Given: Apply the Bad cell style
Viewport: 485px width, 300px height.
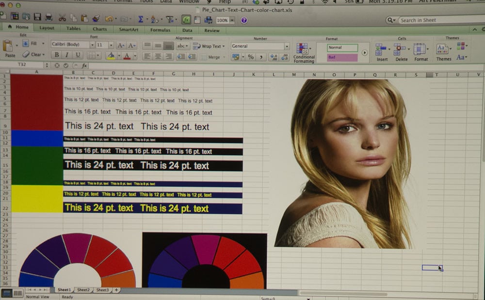Looking at the screenshot, I should 342,57.
